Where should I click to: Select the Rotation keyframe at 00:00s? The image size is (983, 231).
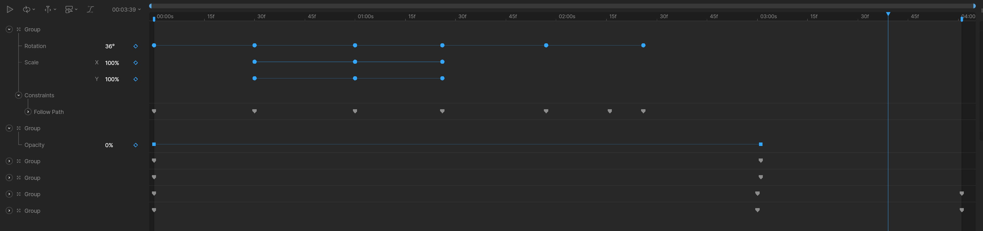coord(154,45)
